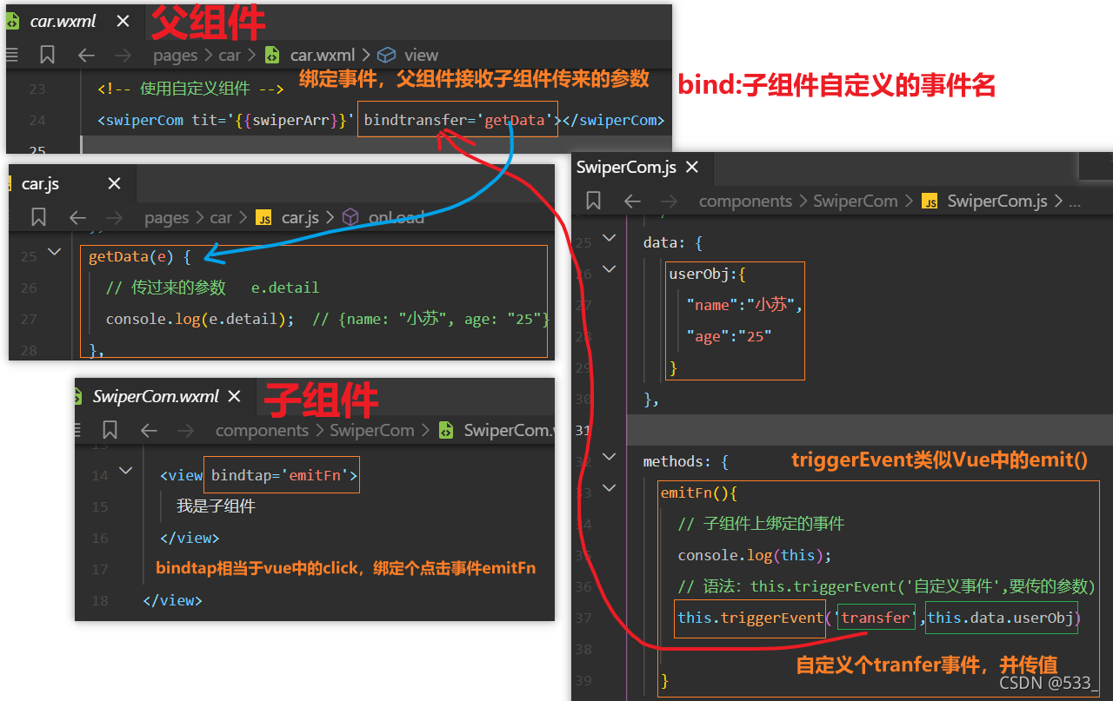Viewport: 1113px width, 701px height.
Task: Click 'this.data.userObj' argument in SwiperCom.js
Action: [1000, 618]
